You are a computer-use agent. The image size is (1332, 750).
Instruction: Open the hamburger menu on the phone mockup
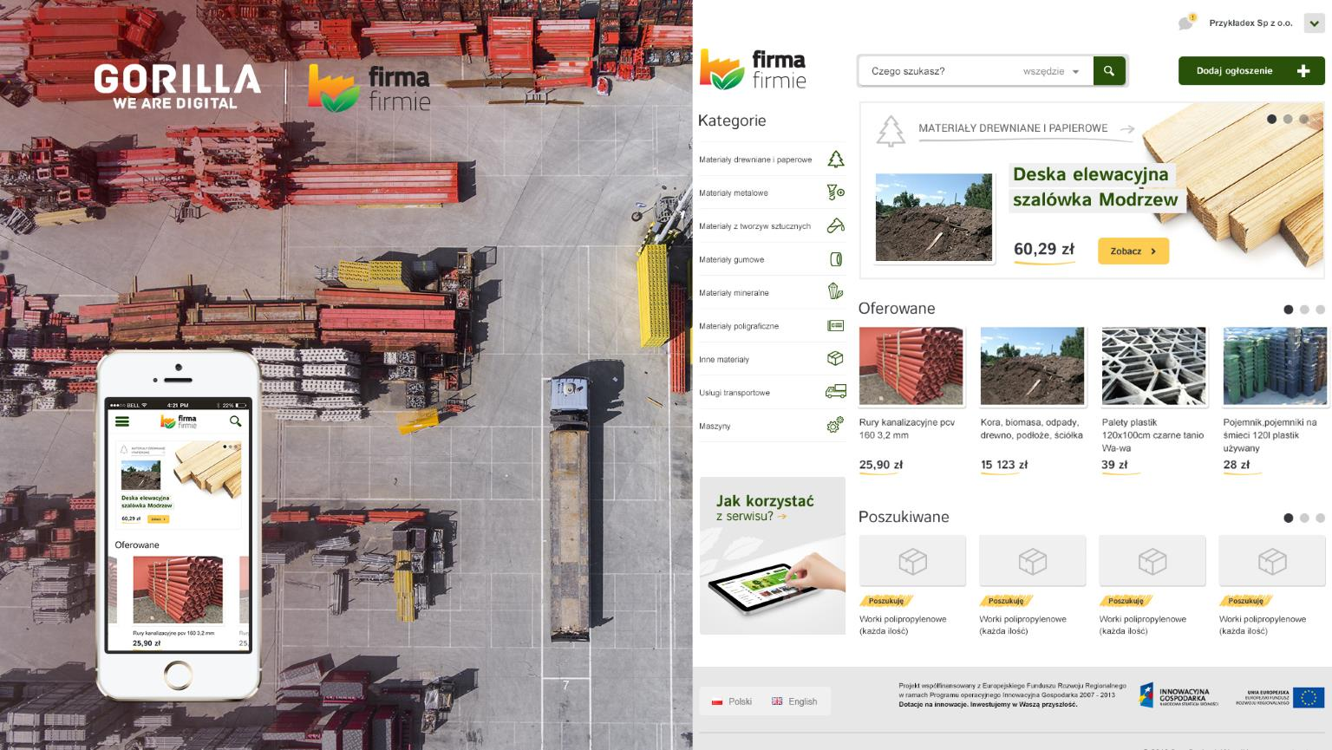(x=122, y=421)
